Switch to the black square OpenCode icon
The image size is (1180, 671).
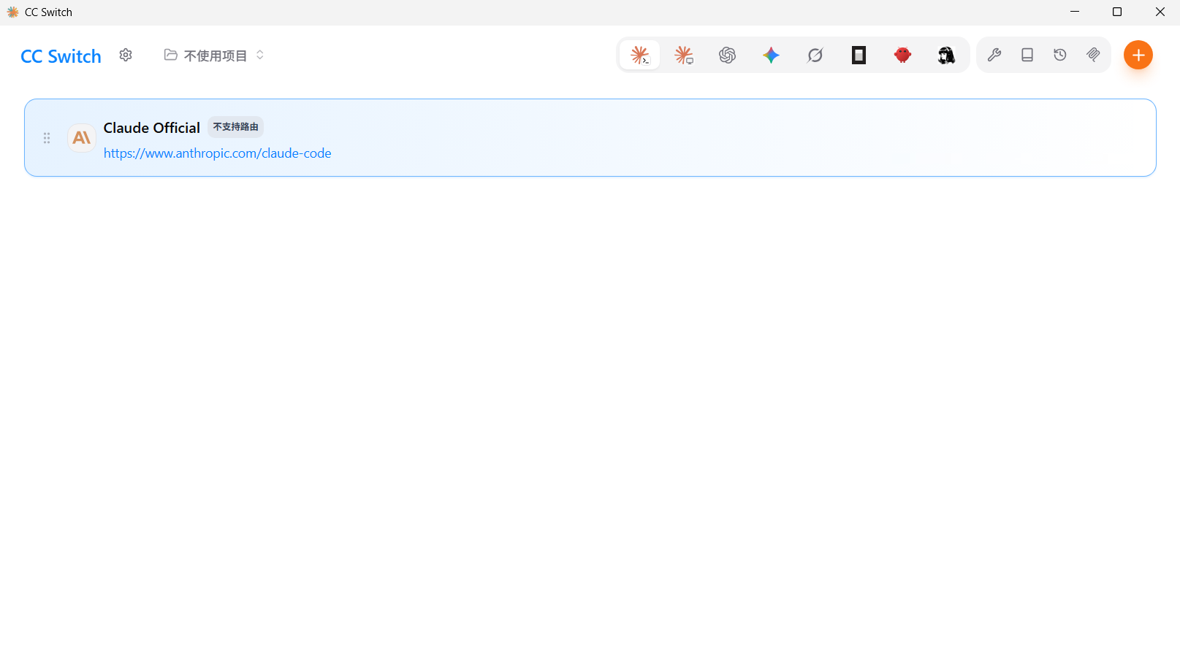point(859,55)
